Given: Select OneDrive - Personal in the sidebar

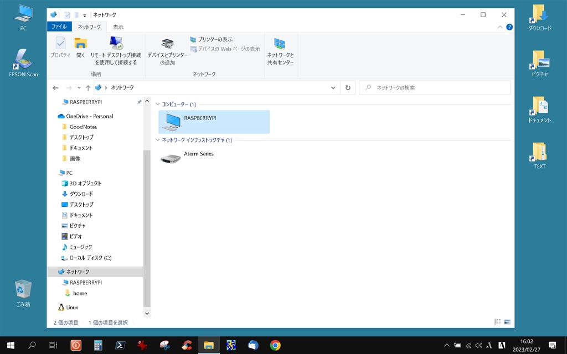Looking at the screenshot, I should click(x=86, y=116).
